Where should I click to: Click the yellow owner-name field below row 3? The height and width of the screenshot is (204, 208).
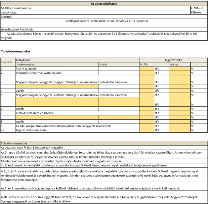coord(57,86)
